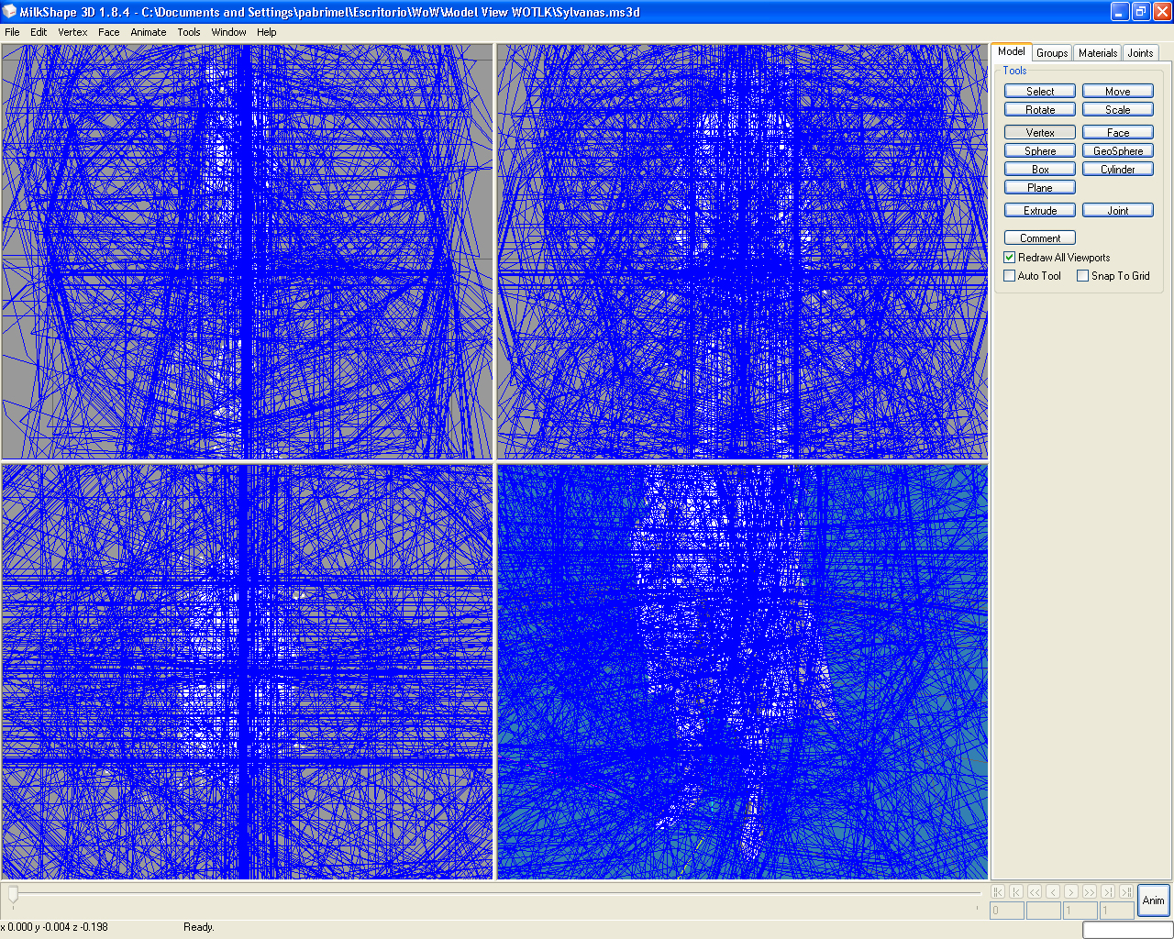The height and width of the screenshot is (939, 1174).
Task: Click the single < playback button
Action: (1053, 891)
